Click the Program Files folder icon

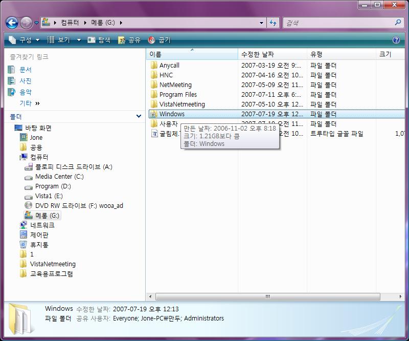click(x=154, y=94)
